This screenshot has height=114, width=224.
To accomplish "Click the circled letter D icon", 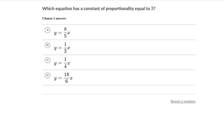I will (x=48, y=75).
